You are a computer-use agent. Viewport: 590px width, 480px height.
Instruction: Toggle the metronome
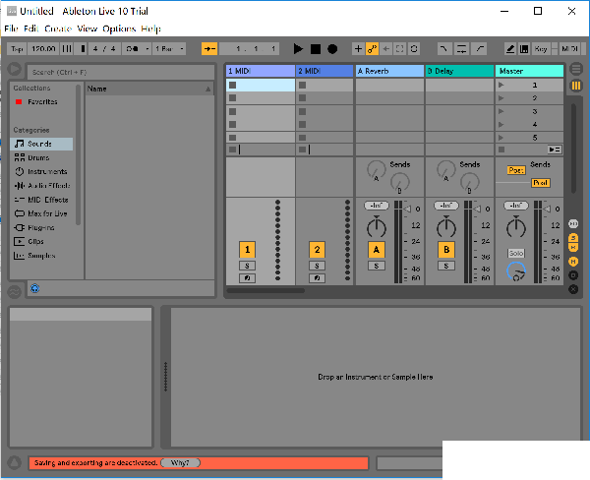click(x=133, y=49)
